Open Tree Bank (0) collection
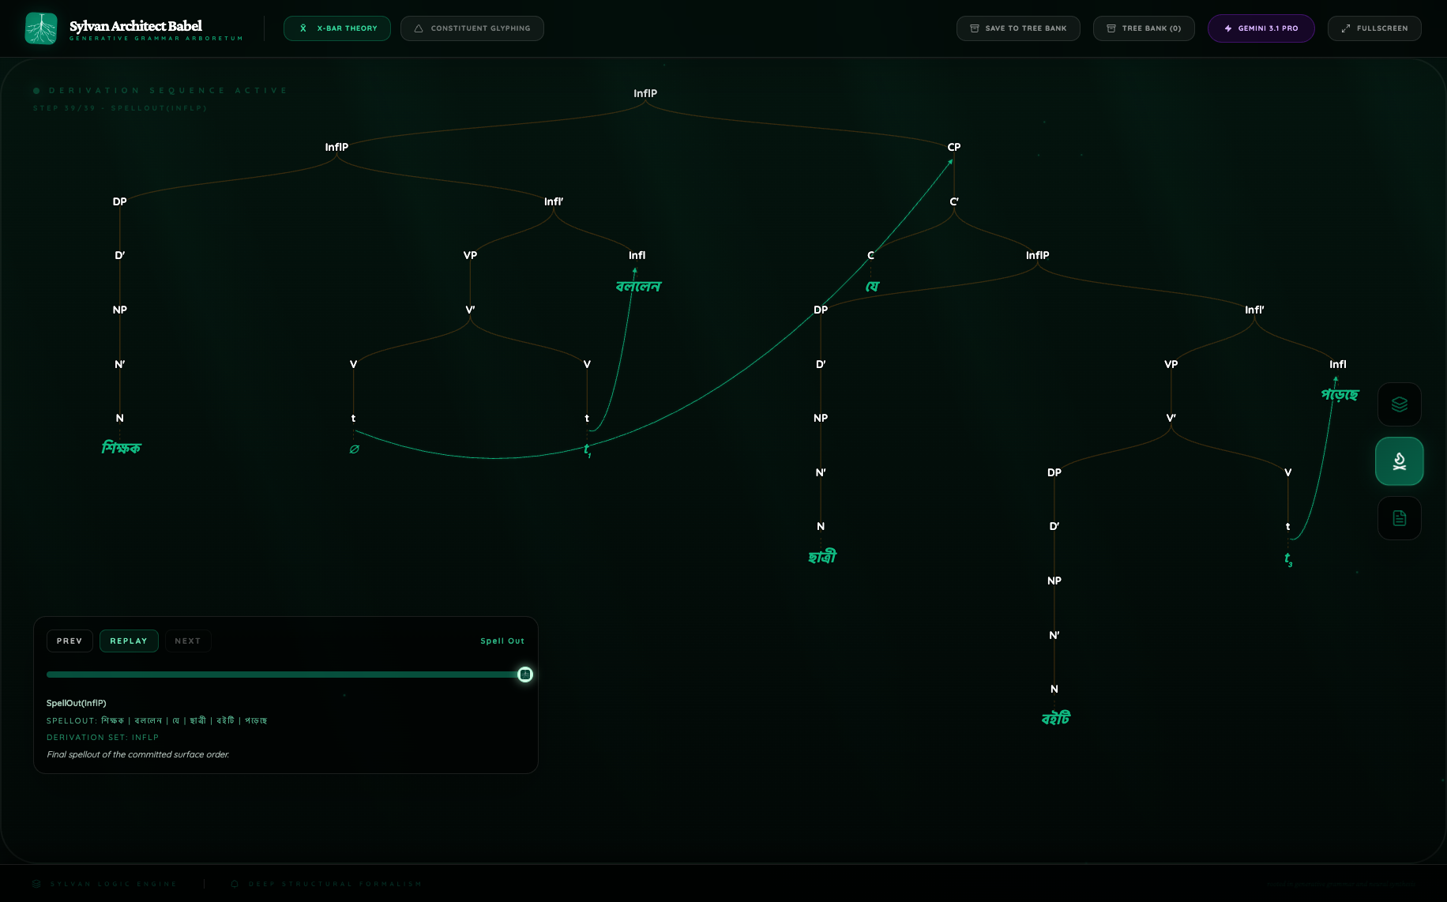The width and height of the screenshot is (1447, 902). (x=1143, y=28)
